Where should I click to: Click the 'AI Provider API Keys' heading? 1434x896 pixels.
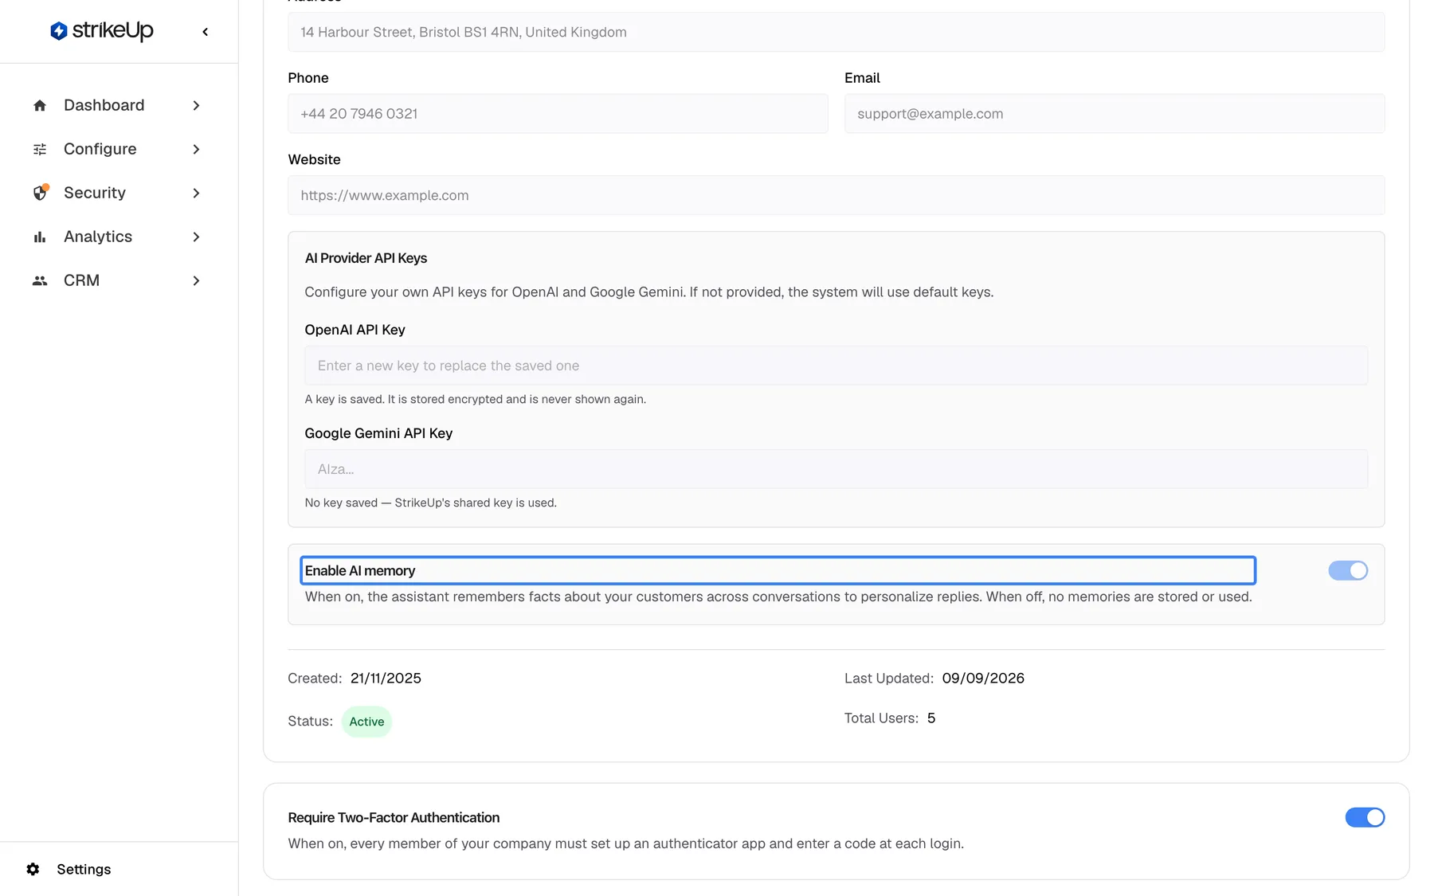click(366, 258)
